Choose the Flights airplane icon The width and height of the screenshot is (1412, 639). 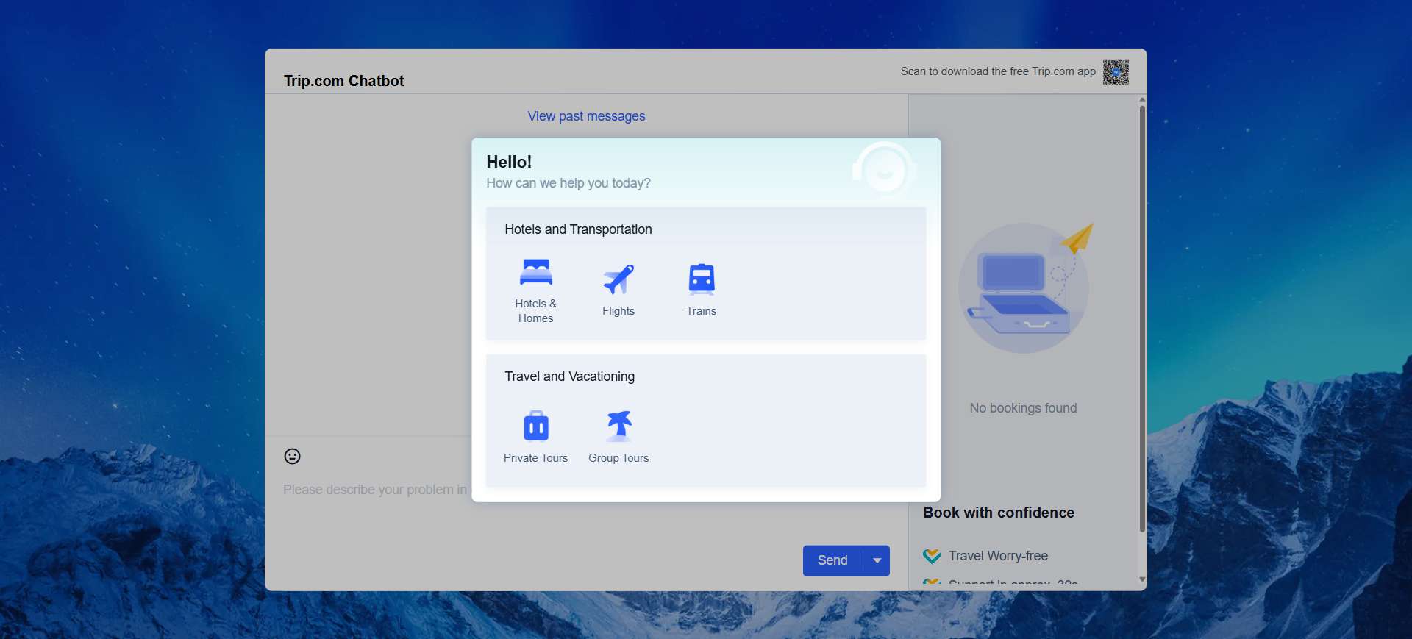(x=618, y=279)
